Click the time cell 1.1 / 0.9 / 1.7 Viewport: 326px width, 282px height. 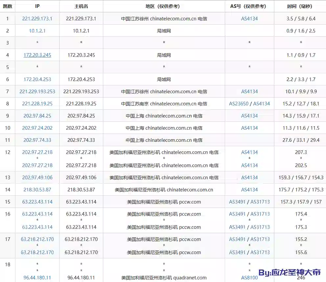301,55
